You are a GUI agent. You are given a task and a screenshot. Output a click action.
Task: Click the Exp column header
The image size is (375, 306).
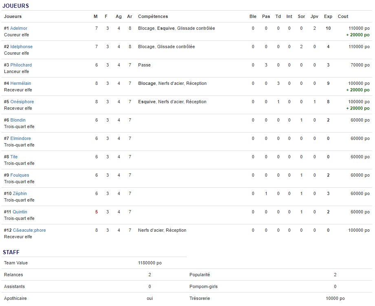point(328,16)
